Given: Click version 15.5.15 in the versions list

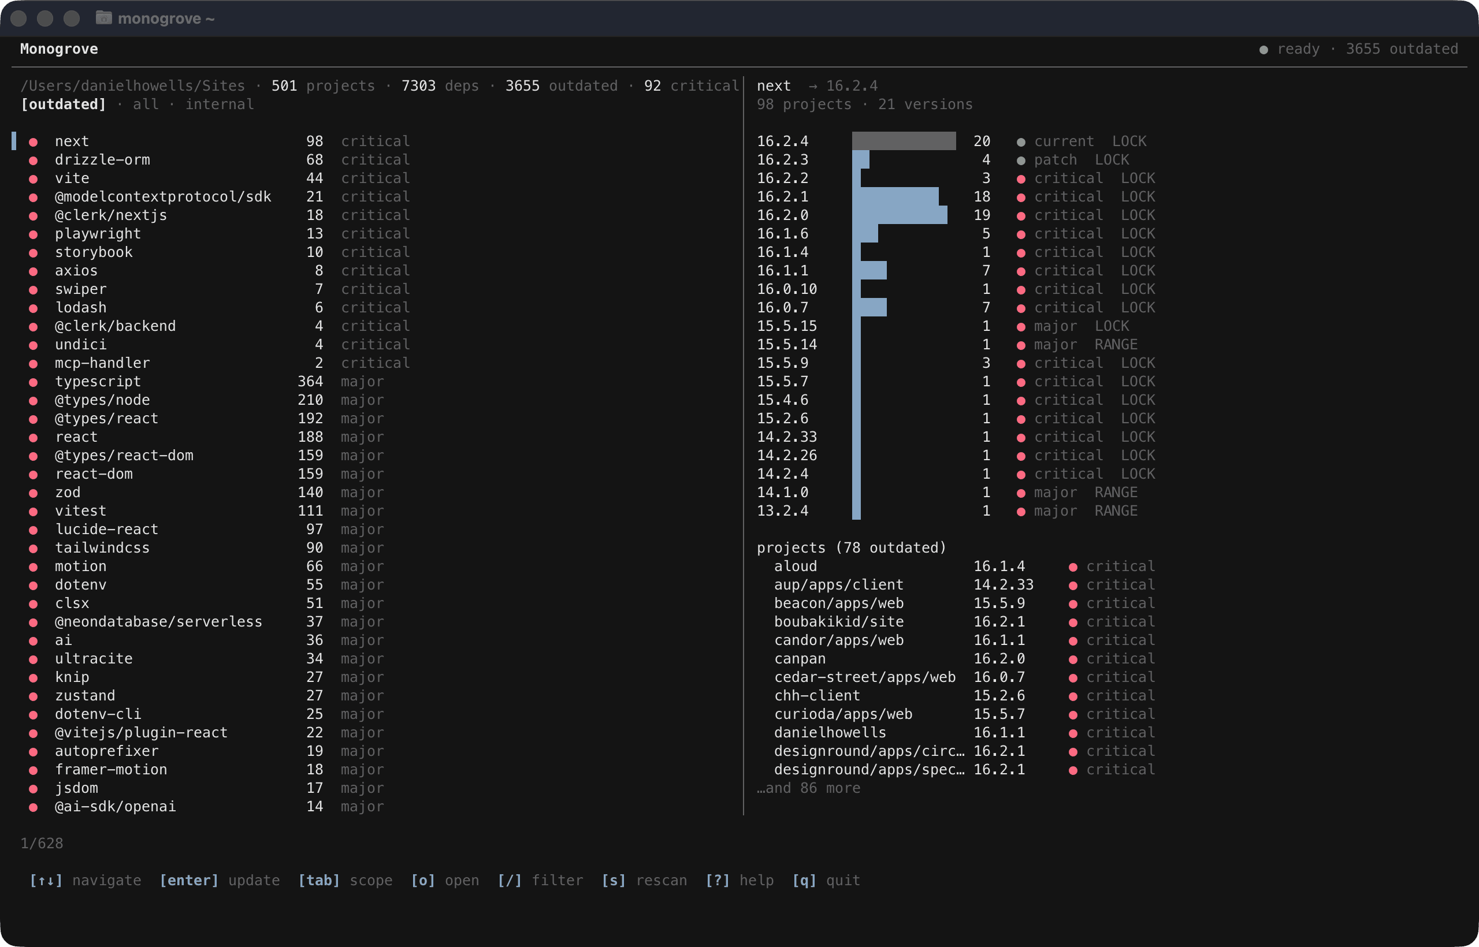Looking at the screenshot, I should [x=787, y=326].
